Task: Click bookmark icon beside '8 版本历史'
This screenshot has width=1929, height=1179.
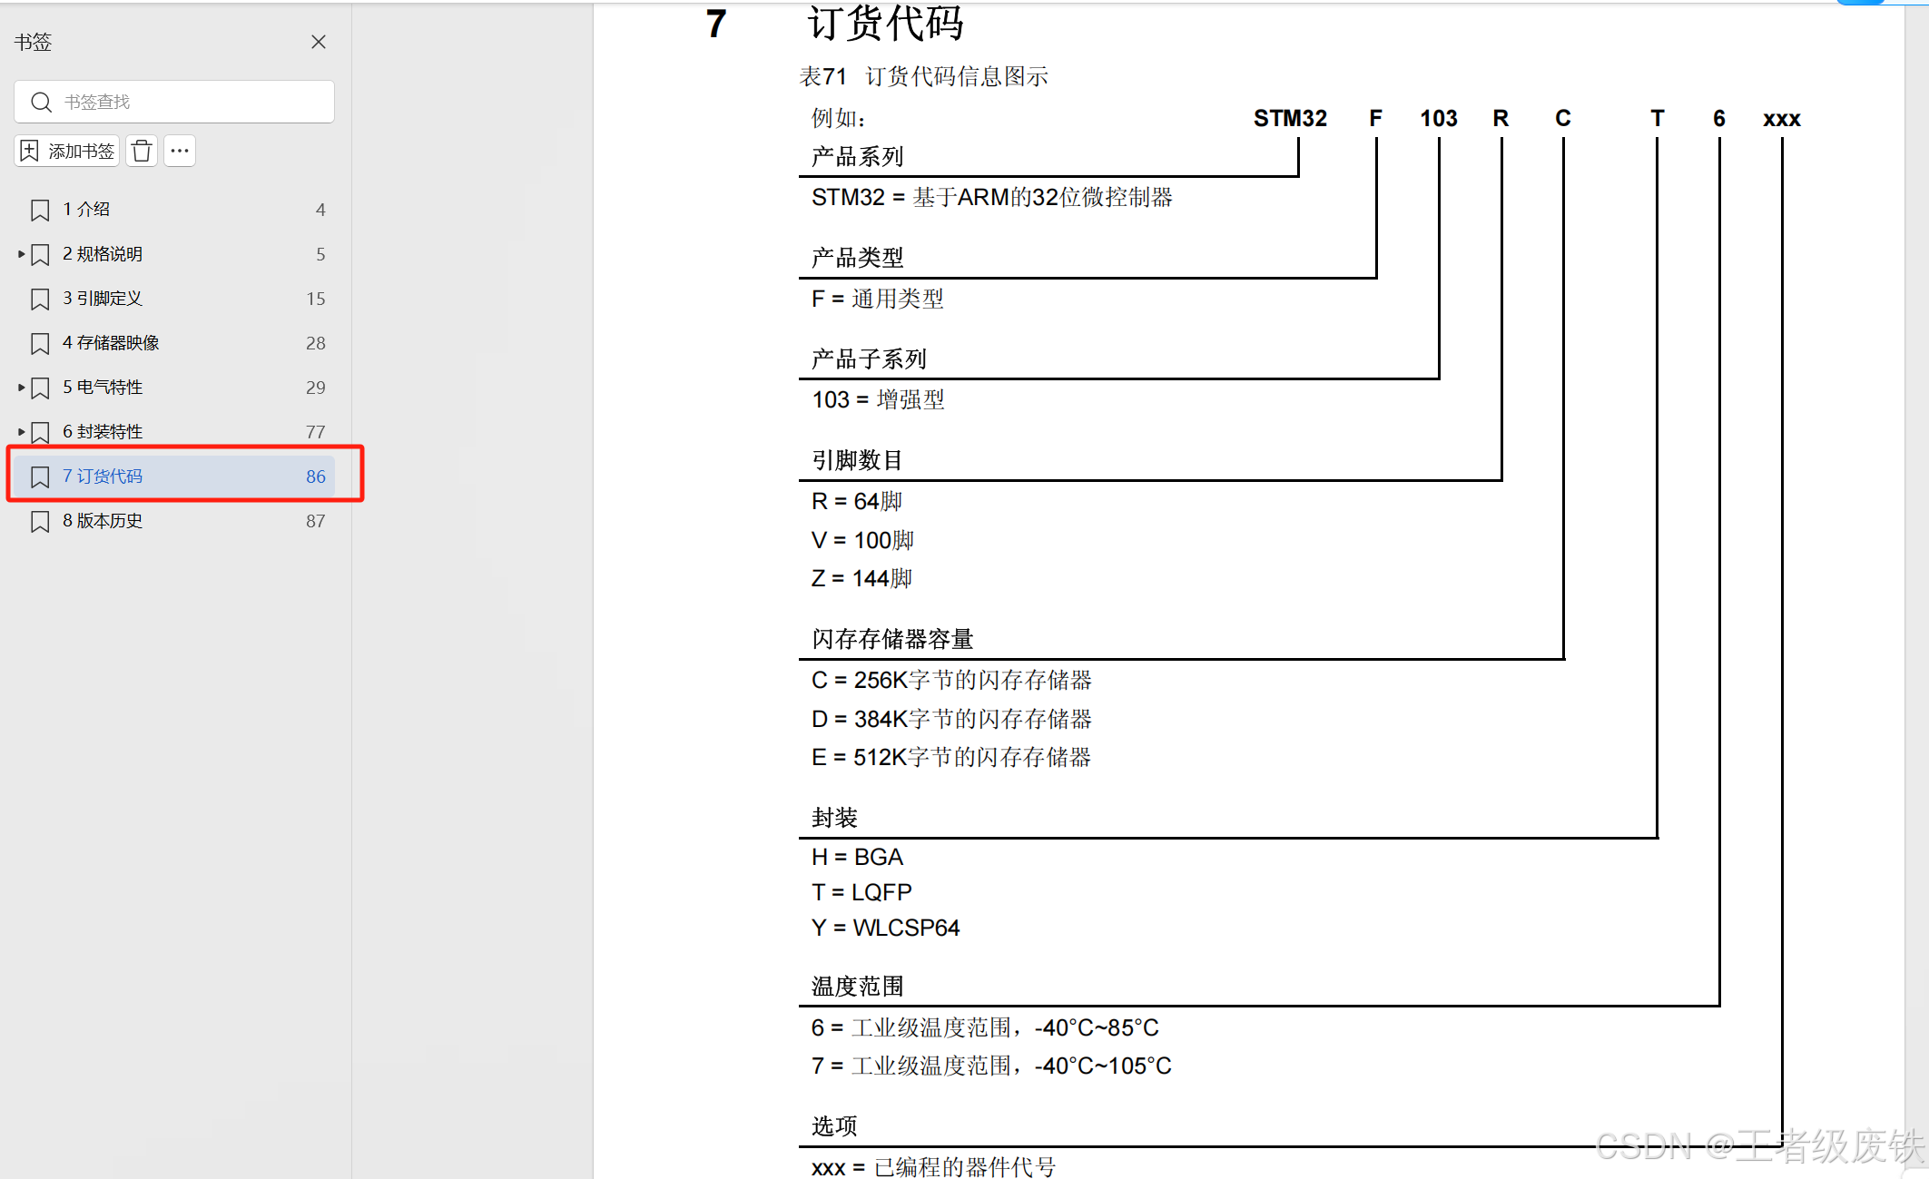Action: point(40,521)
